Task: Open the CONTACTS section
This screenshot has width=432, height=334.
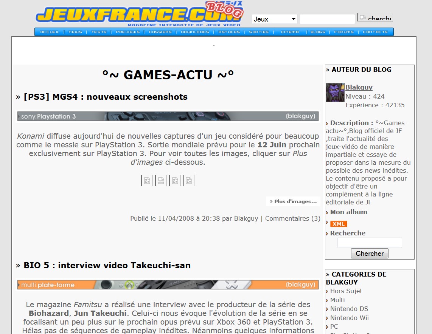Action: click(375, 32)
